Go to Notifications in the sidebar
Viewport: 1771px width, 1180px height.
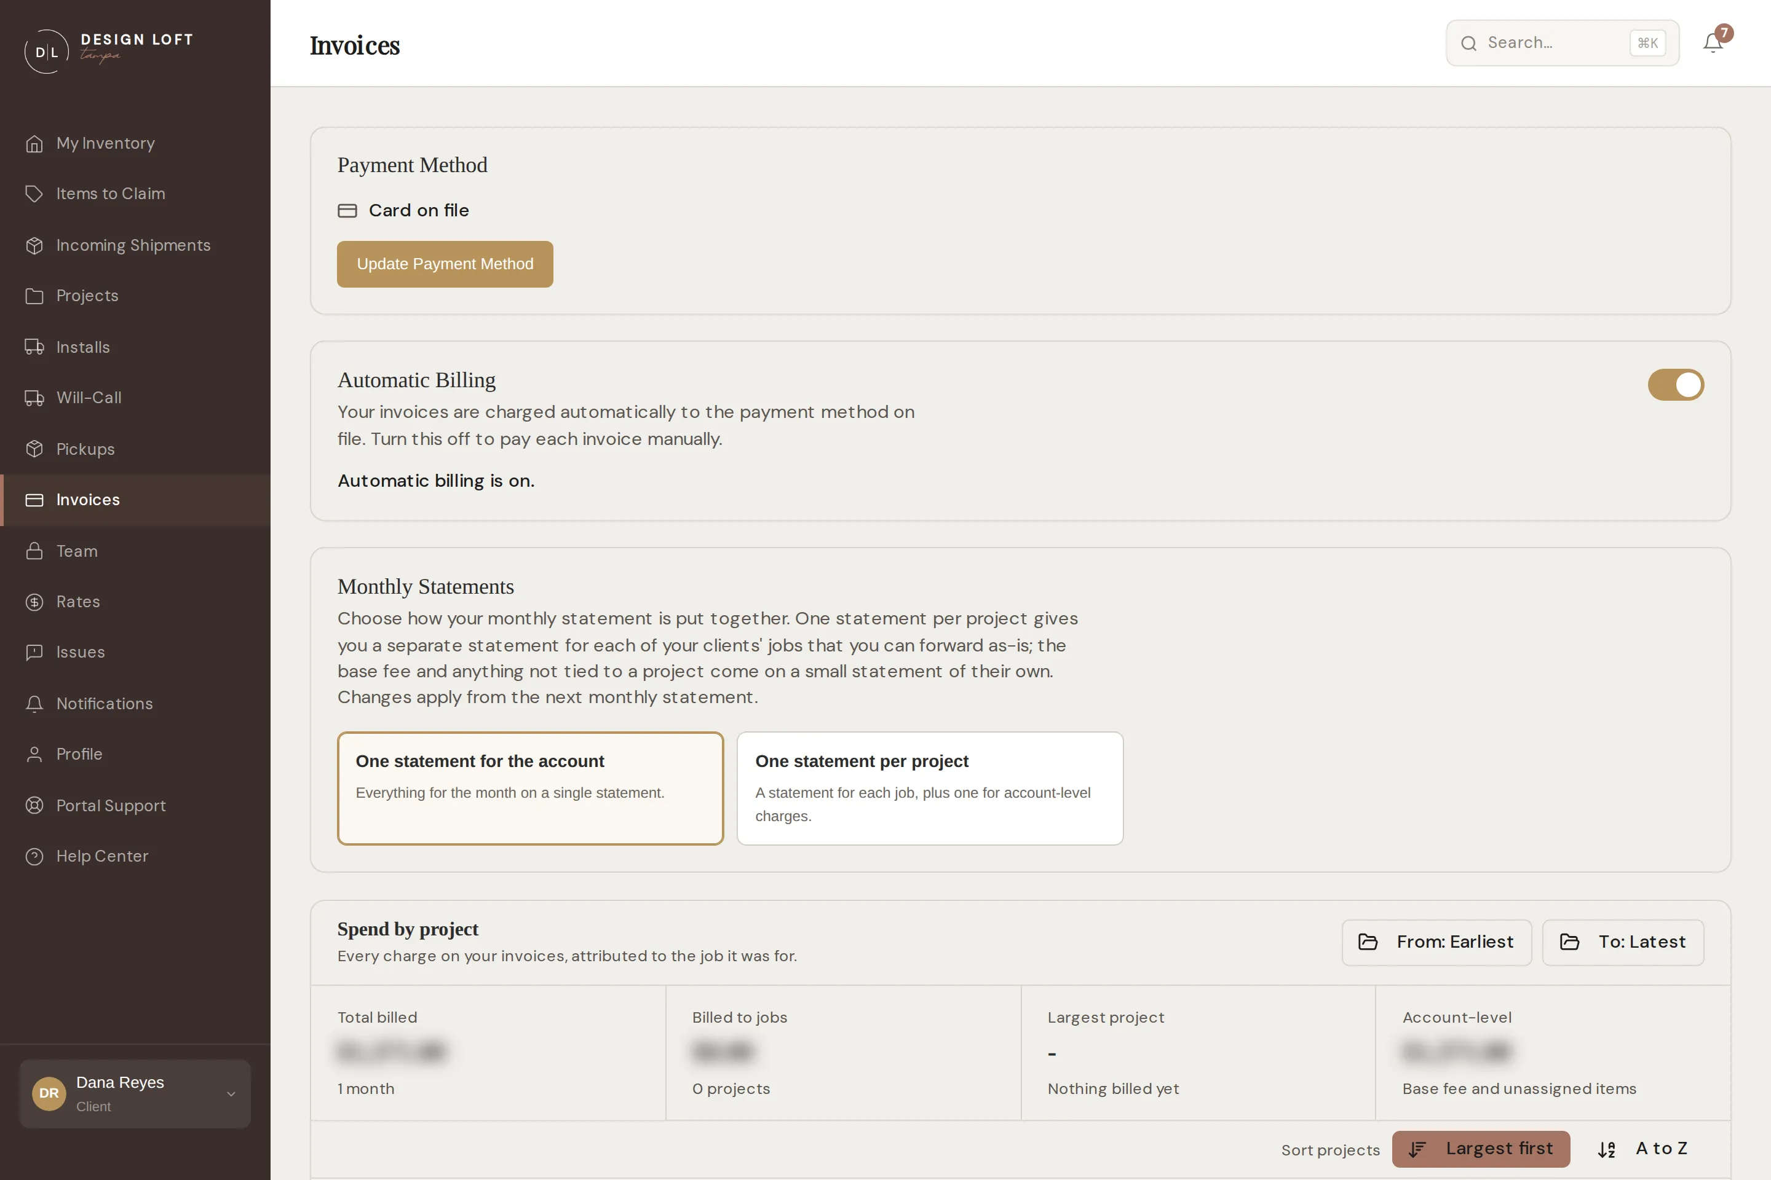[x=135, y=704]
